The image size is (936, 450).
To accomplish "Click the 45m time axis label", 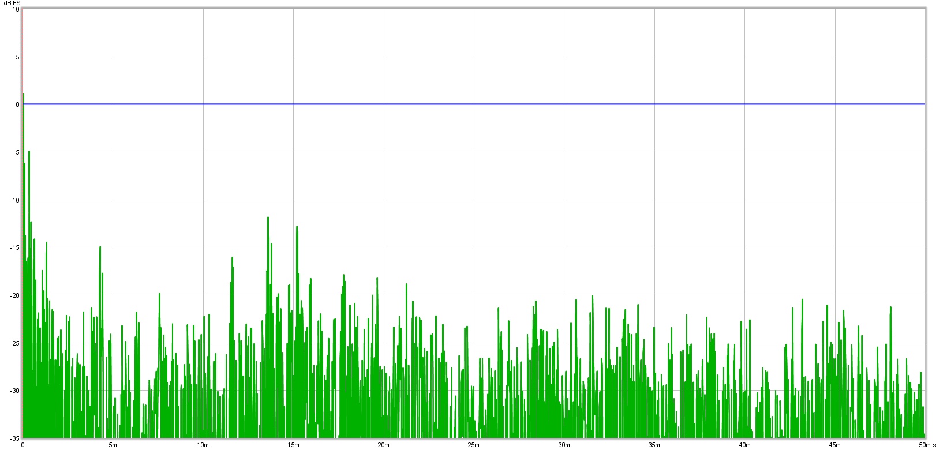I will coord(834,445).
